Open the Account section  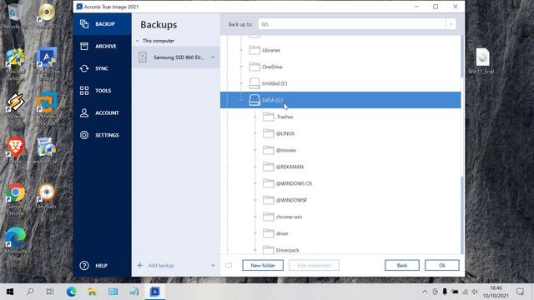pos(102,113)
